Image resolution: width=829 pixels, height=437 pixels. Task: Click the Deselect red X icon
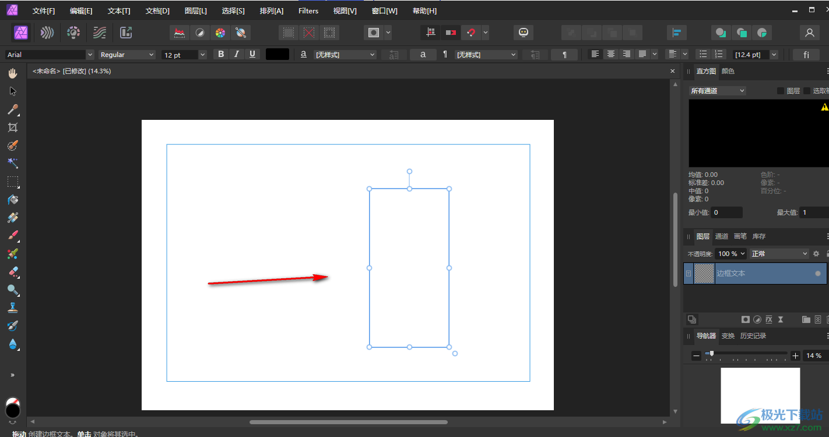click(x=309, y=33)
